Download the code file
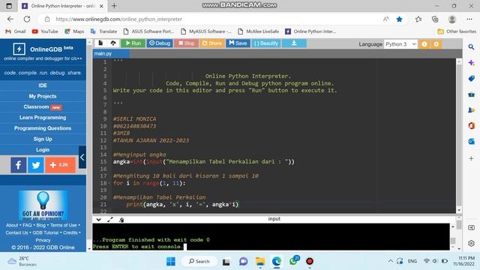The width and height of the screenshot is (480, 270). (x=294, y=43)
